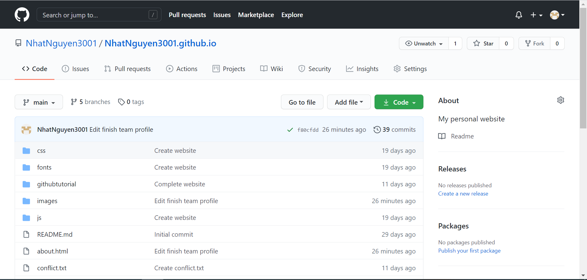Focus the Search or jump to field
The height and width of the screenshot is (280, 587).
[x=99, y=15]
